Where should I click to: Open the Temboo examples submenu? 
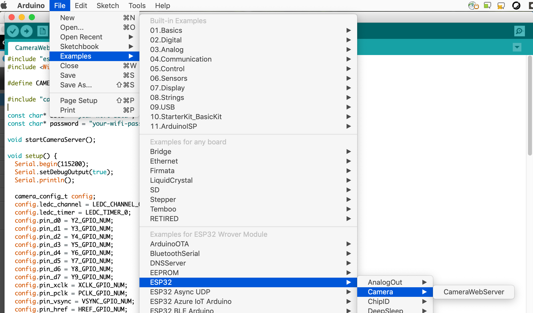pyautogui.click(x=248, y=209)
